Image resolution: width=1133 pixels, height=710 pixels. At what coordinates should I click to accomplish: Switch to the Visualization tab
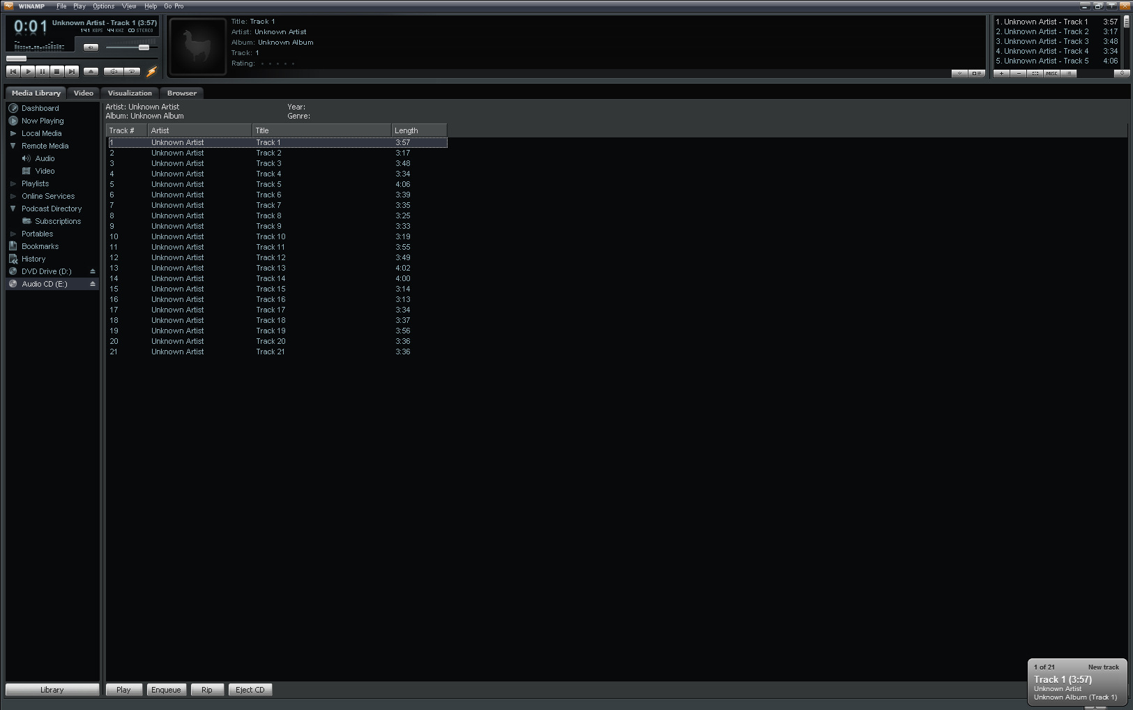[130, 93]
